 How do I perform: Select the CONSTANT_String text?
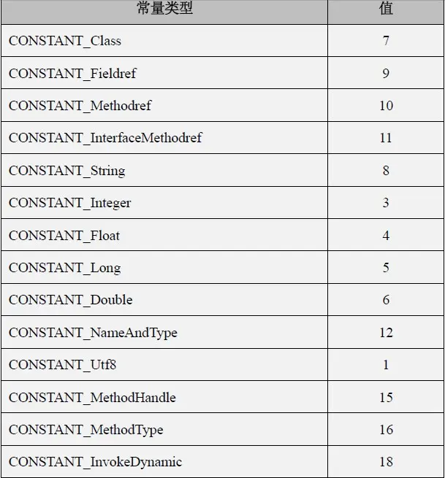click(67, 171)
